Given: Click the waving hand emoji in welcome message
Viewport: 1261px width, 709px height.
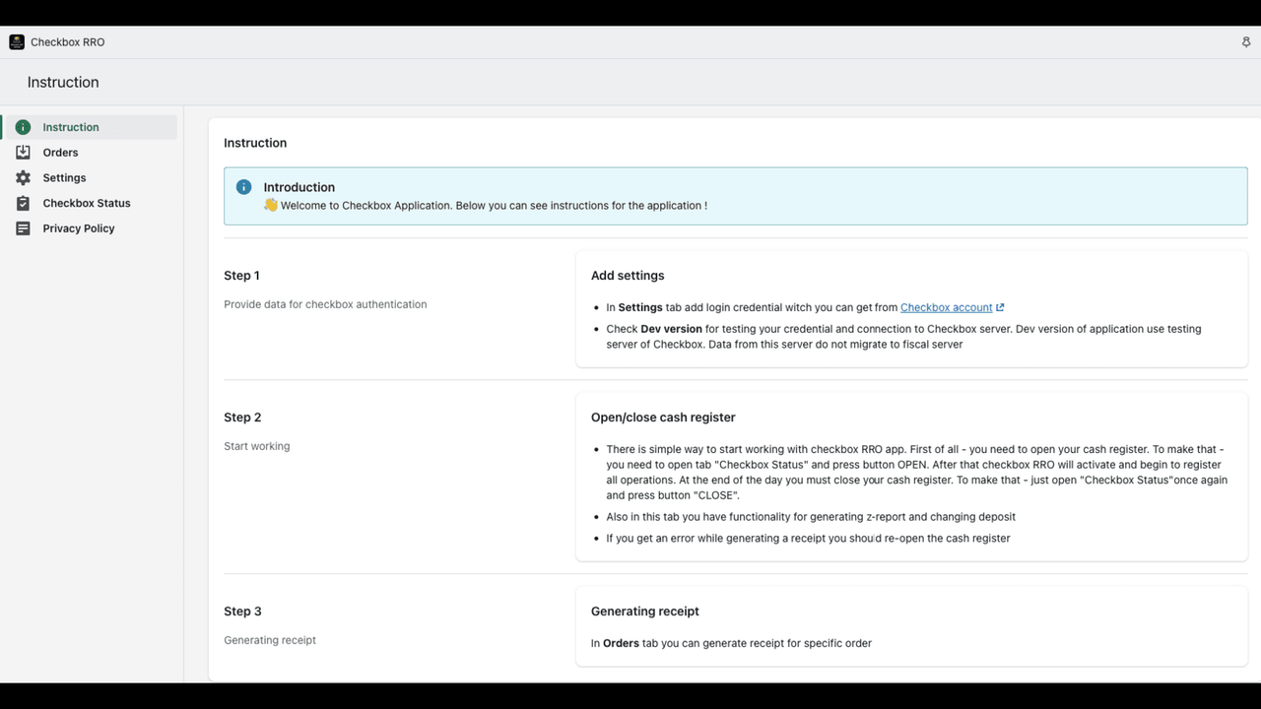Looking at the screenshot, I should click(x=271, y=206).
